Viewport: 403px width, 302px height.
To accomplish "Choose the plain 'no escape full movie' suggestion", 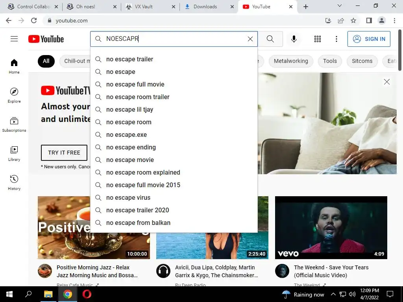I will point(174,85).
